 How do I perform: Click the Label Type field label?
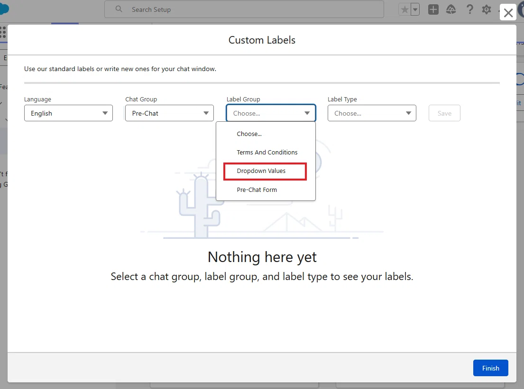pyautogui.click(x=342, y=99)
